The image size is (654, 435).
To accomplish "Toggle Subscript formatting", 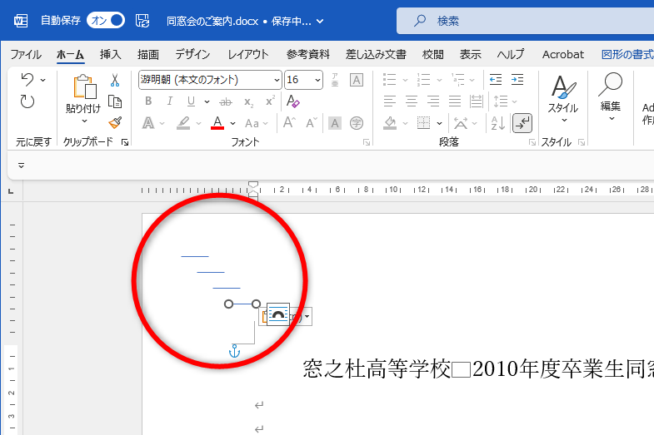I will [248, 102].
